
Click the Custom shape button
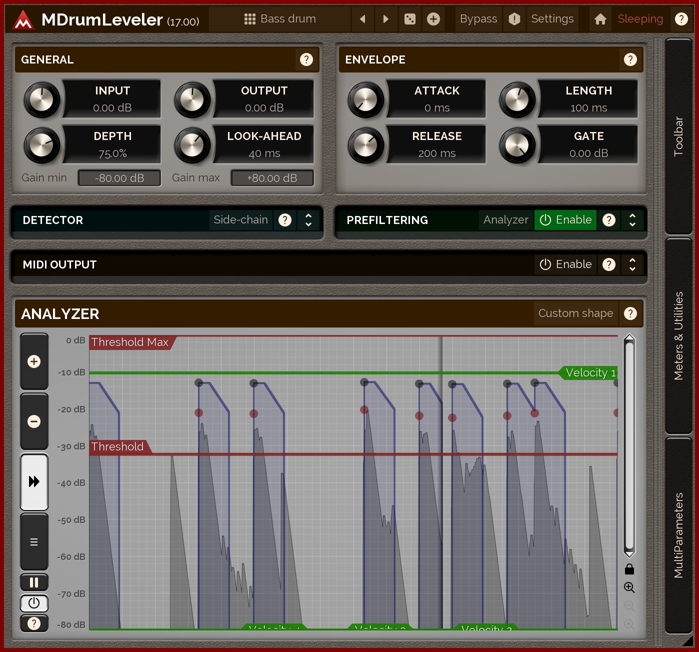pos(575,313)
